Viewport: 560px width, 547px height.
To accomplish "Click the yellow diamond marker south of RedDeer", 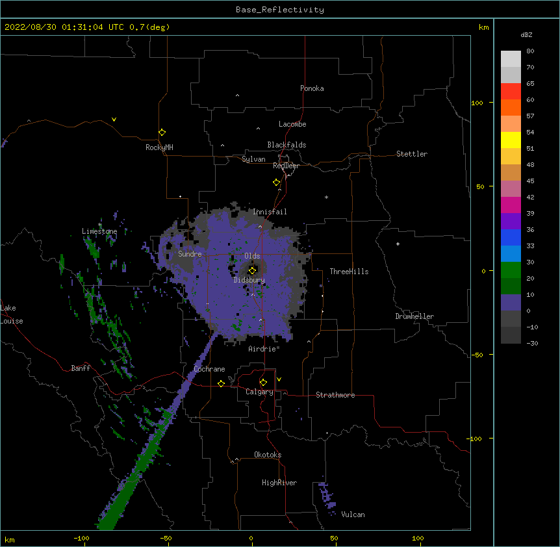I will pyautogui.click(x=277, y=183).
